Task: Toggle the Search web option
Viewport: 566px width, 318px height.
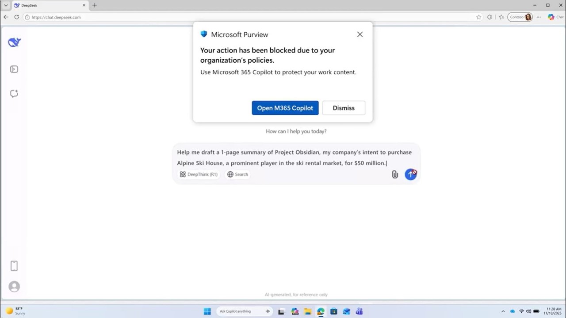Action: click(237, 174)
